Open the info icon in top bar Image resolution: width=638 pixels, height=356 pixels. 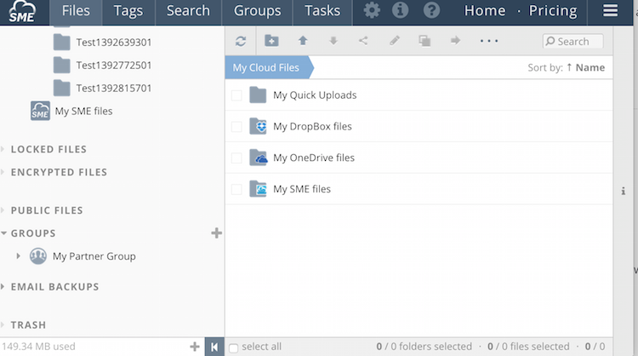click(x=401, y=11)
